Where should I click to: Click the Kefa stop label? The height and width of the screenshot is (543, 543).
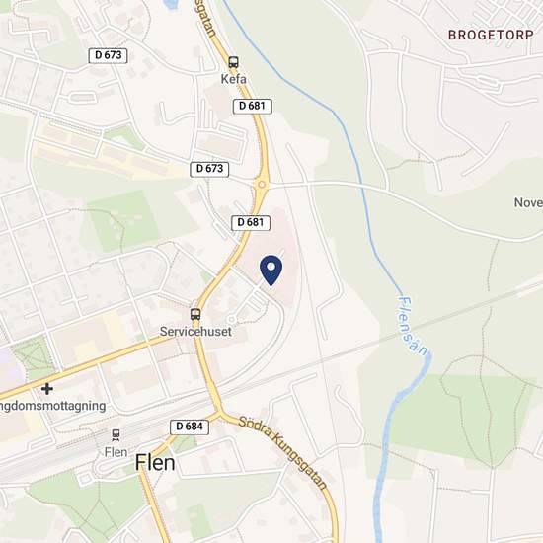pyautogui.click(x=234, y=79)
